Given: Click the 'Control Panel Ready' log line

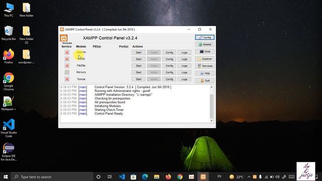Looking at the screenshot, I should tap(109, 114).
